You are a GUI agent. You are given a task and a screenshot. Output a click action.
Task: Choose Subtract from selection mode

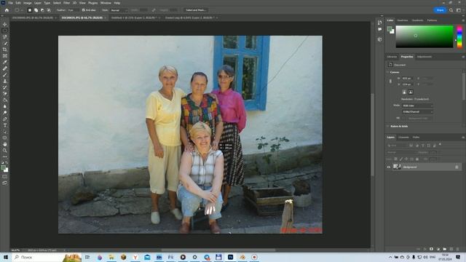pyautogui.click(x=42, y=10)
